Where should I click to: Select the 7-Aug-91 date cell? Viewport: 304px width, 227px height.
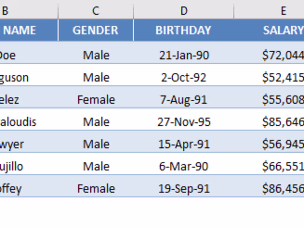click(x=184, y=100)
